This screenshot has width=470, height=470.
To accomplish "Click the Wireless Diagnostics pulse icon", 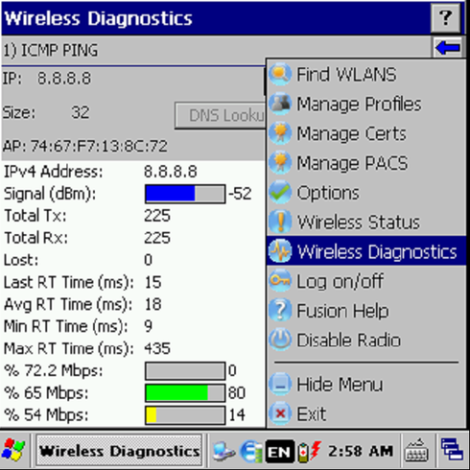I will tap(280, 251).
